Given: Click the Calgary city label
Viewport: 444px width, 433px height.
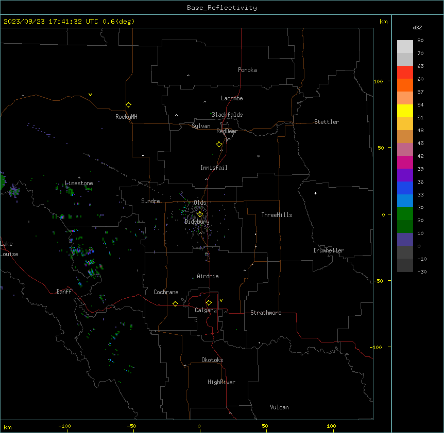Looking at the screenshot, I should point(206,310).
